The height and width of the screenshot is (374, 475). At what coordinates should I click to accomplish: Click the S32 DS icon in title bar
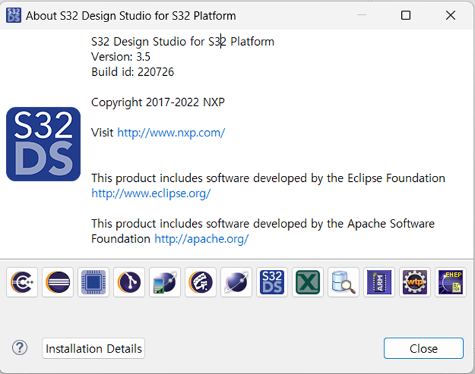coord(13,15)
